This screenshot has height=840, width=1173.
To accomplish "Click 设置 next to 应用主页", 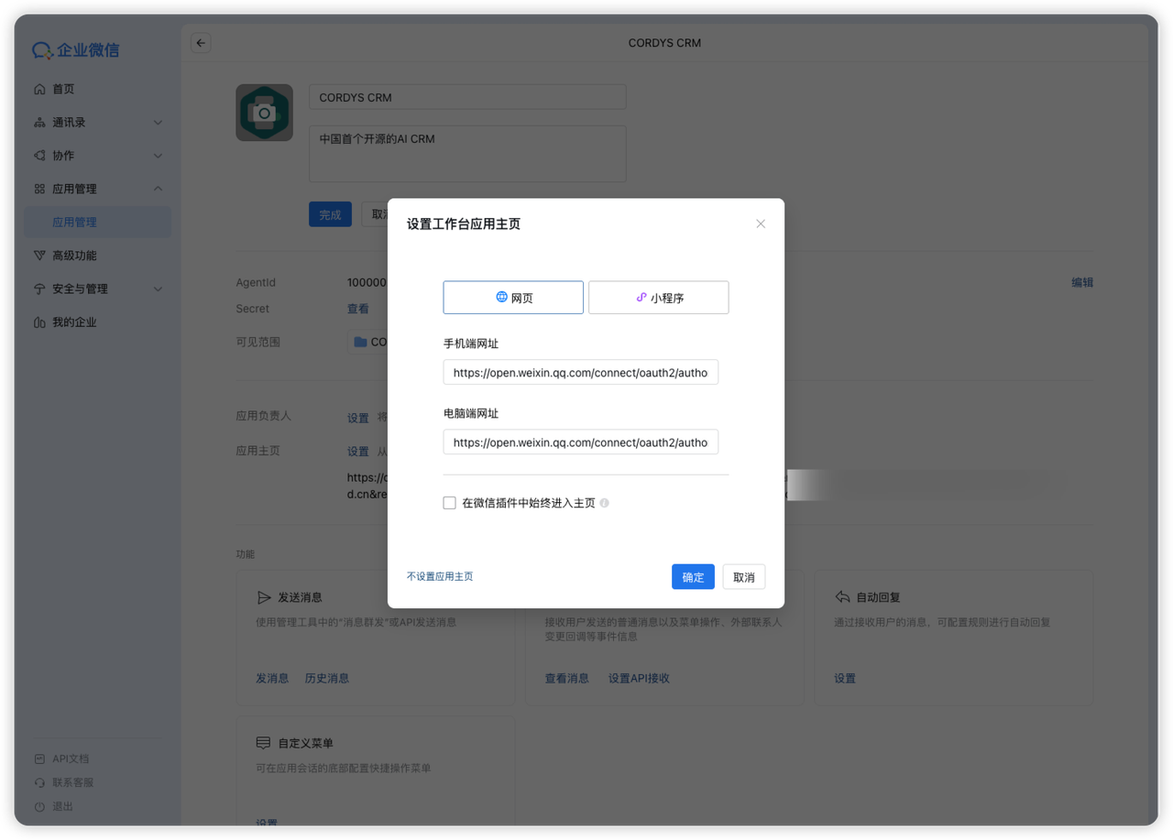I will coord(358,452).
